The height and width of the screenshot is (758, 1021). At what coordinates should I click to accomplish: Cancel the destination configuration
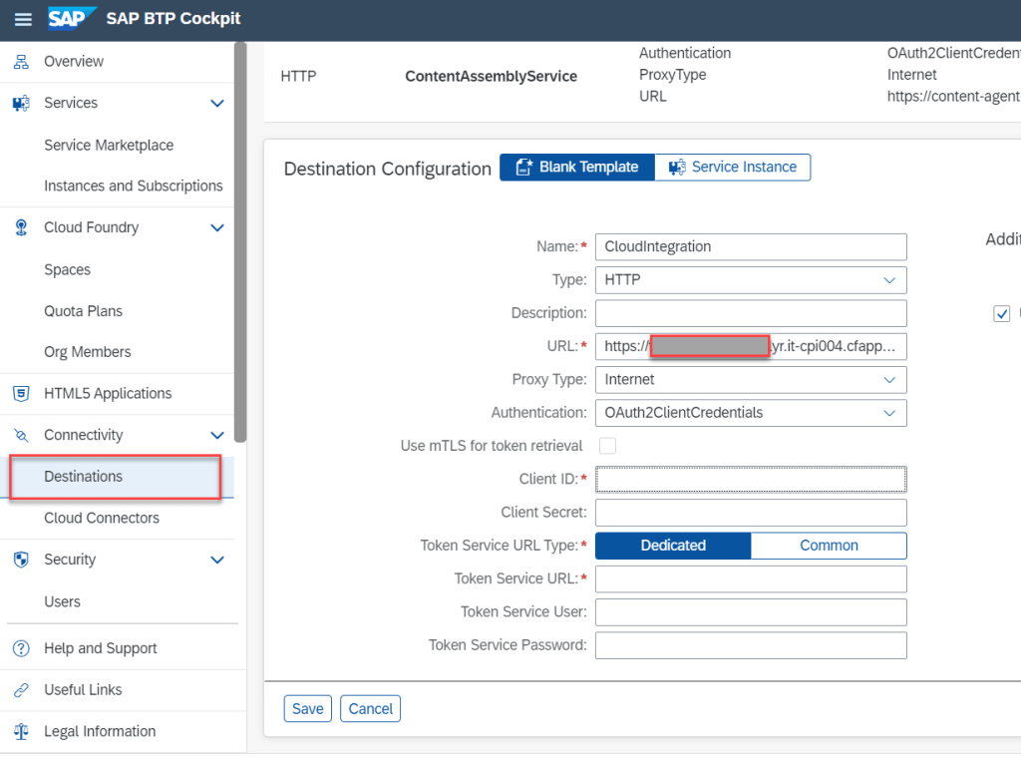click(370, 709)
